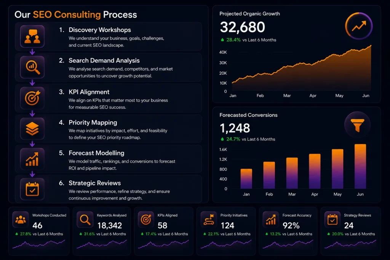Click the KPIs Aligned target icon

(x=146, y=220)
